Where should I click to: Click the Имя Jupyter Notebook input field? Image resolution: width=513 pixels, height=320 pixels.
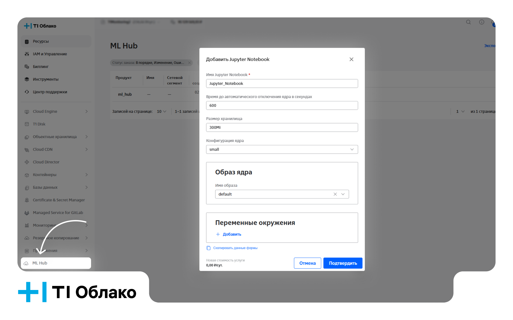pyautogui.click(x=282, y=83)
